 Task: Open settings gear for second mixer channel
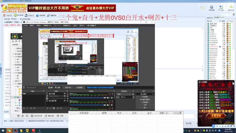(112, 105)
